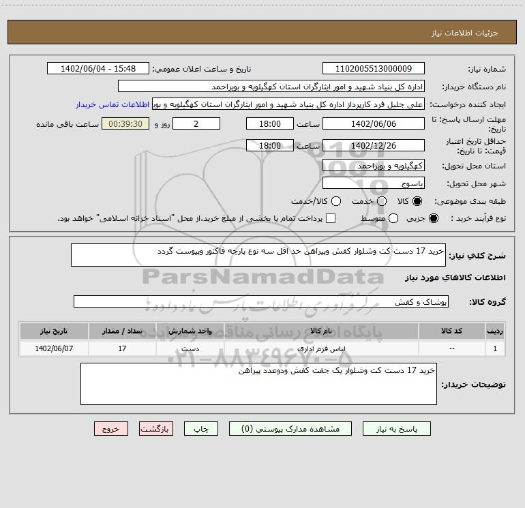Exit using the خروج button
The image size is (525, 508).
tap(111, 429)
